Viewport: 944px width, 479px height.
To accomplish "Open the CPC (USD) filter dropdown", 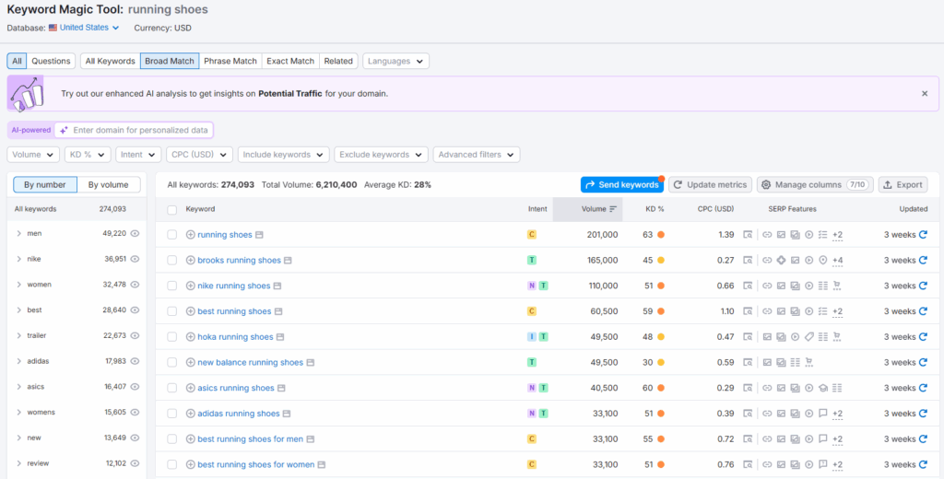I will pos(199,155).
